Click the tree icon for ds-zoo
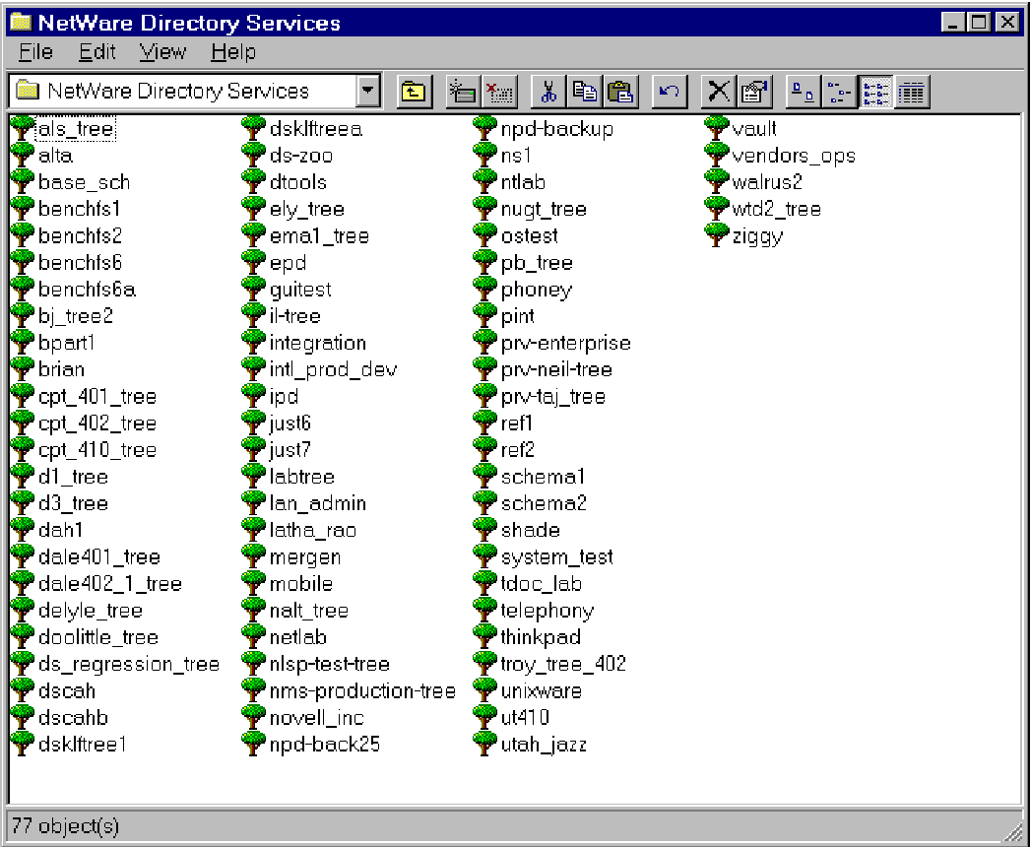1030x847 pixels. click(253, 155)
